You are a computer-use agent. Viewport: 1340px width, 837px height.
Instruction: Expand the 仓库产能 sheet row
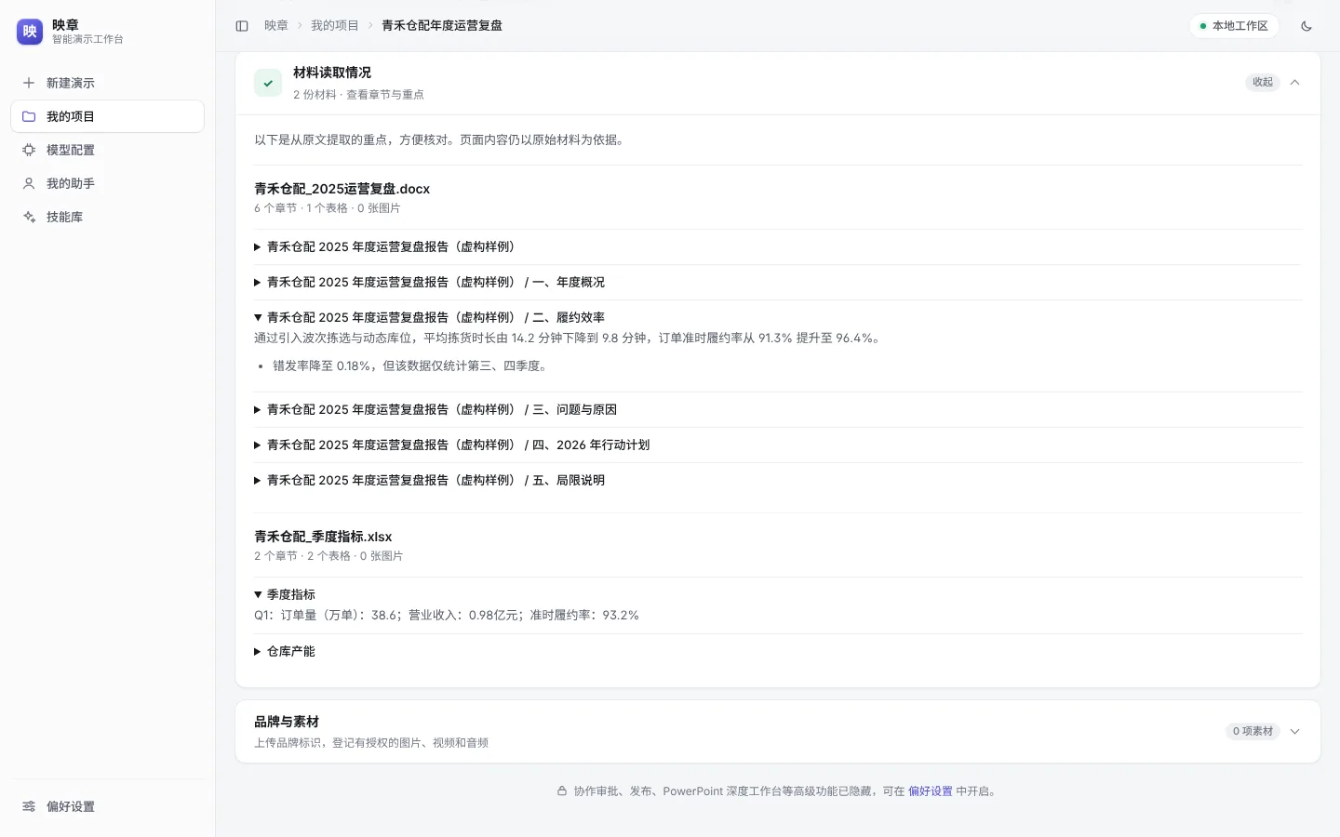(x=778, y=651)
